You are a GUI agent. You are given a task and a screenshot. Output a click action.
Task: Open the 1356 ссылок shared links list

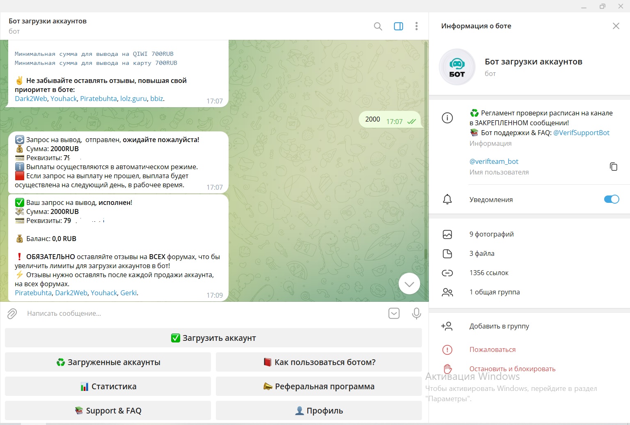[489, 273]
